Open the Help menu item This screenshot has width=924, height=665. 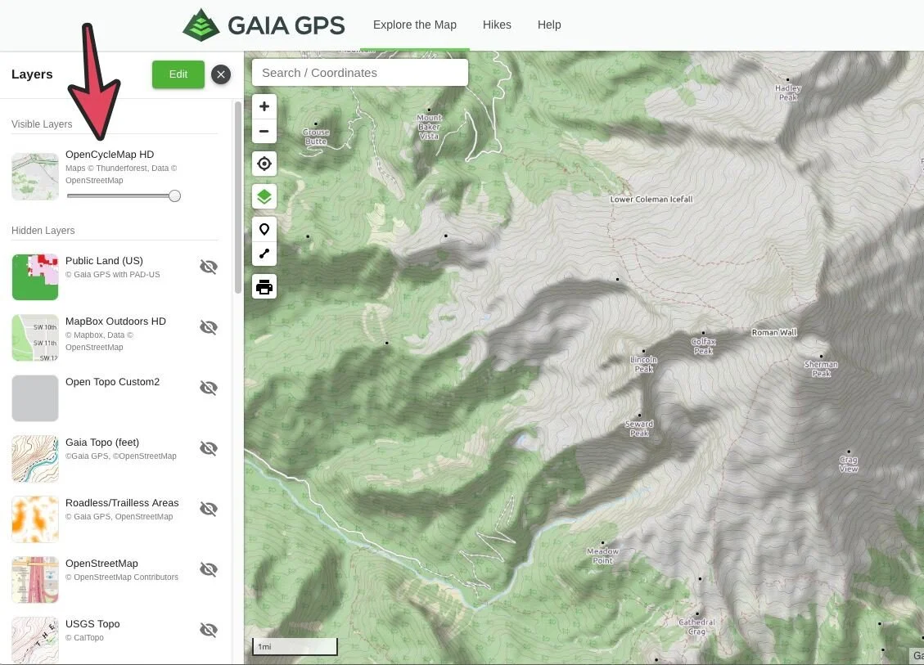549,25
